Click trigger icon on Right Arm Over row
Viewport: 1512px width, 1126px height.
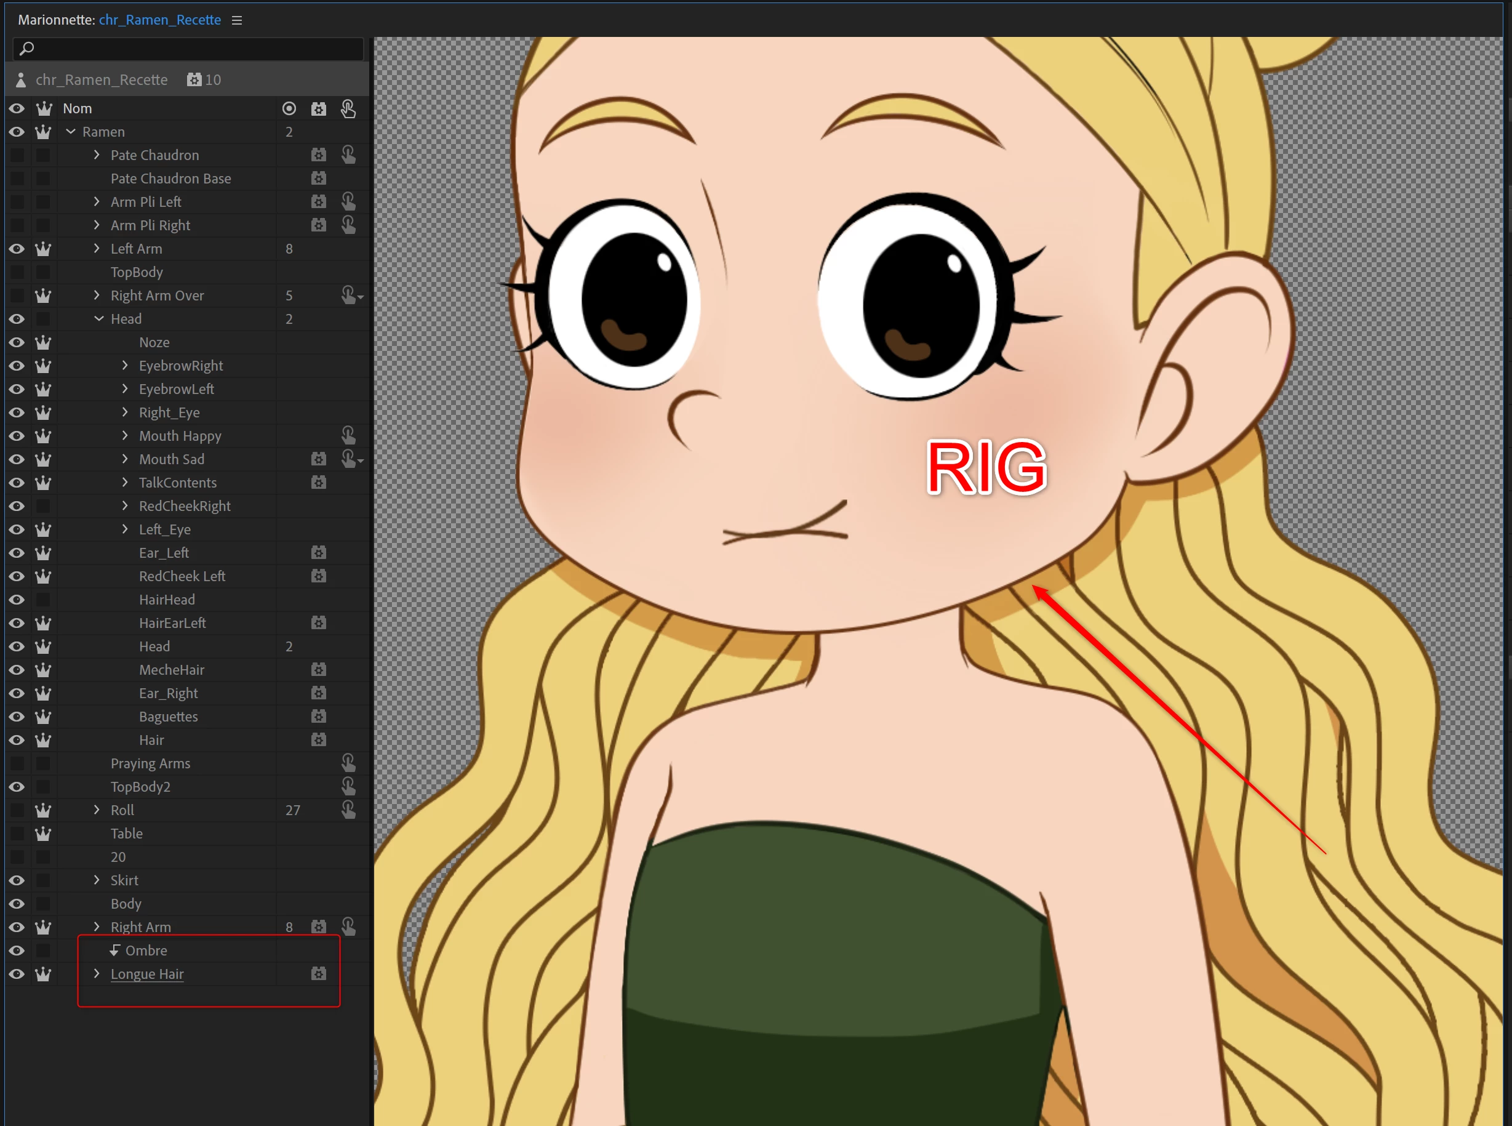pos(350,296)
